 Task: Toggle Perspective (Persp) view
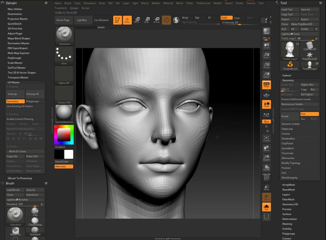(x=266, y=85)
